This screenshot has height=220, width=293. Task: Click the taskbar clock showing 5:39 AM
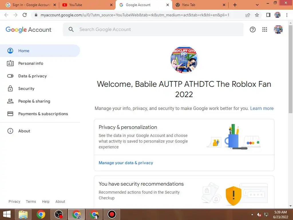[x=280, y=215]
